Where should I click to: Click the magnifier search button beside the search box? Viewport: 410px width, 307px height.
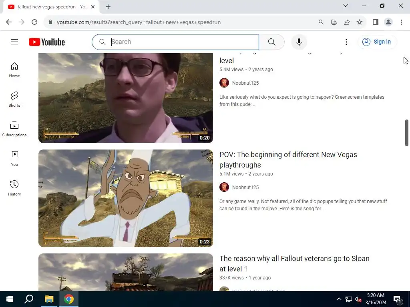click(272, 42)
